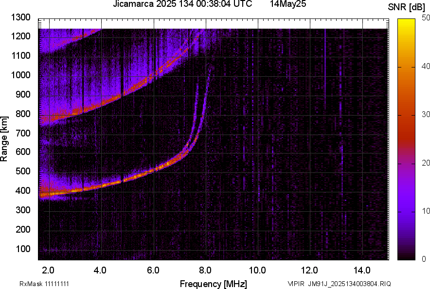Click the VIPIR JM91J file name text
This screenshot has height=289, width=430.
[x=339, y=284]
